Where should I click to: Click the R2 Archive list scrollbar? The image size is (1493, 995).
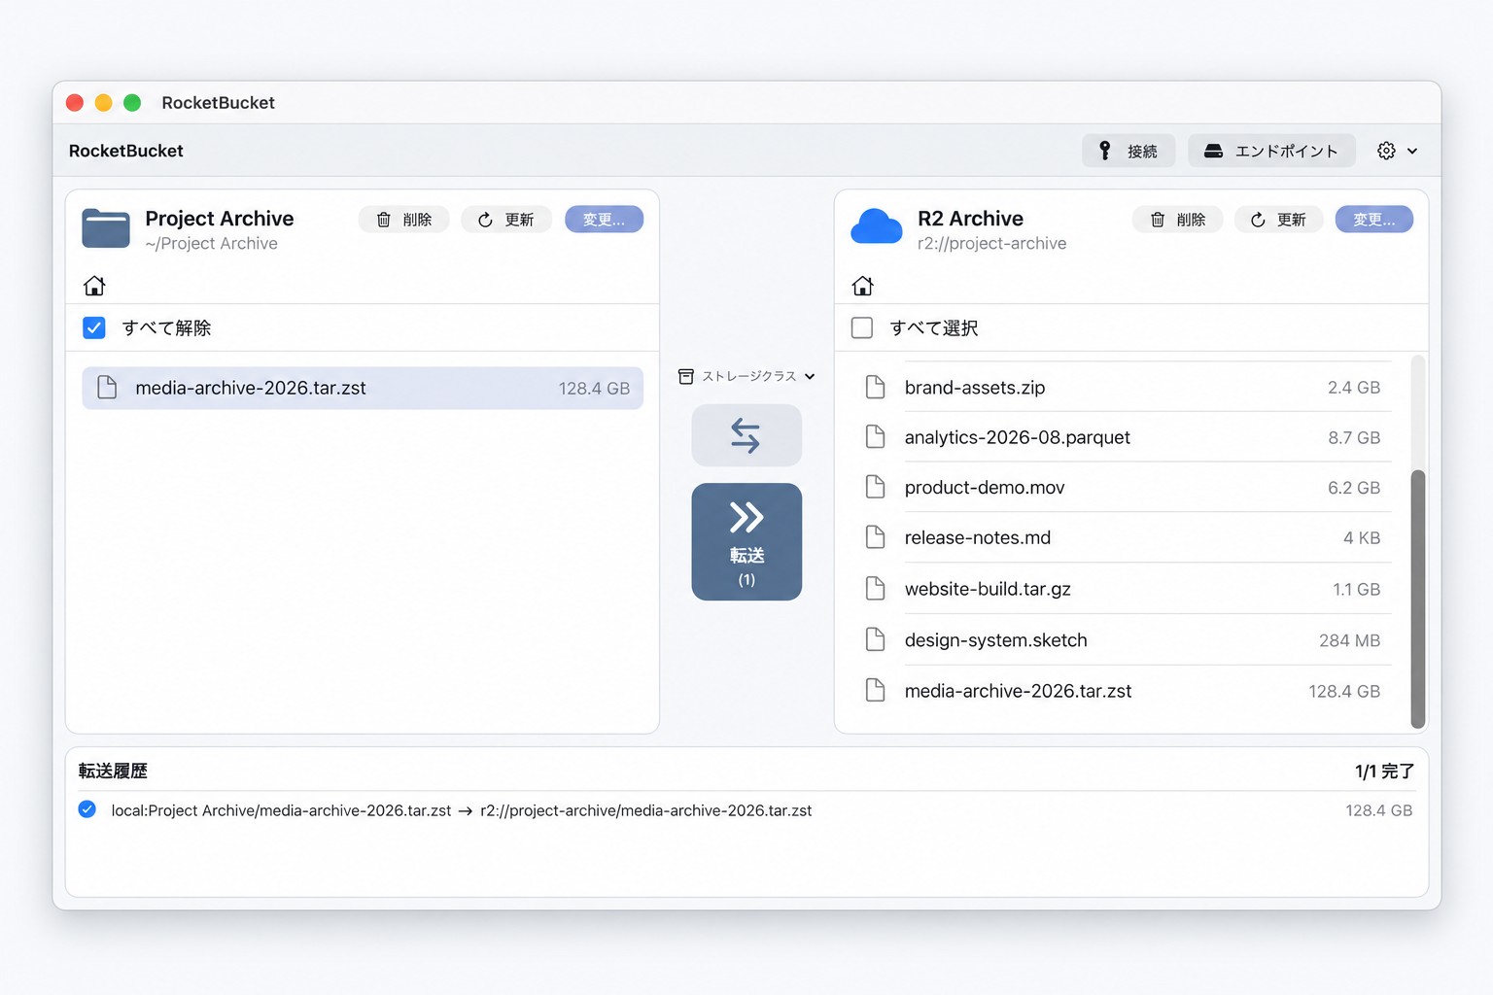tap(1418, 599)
